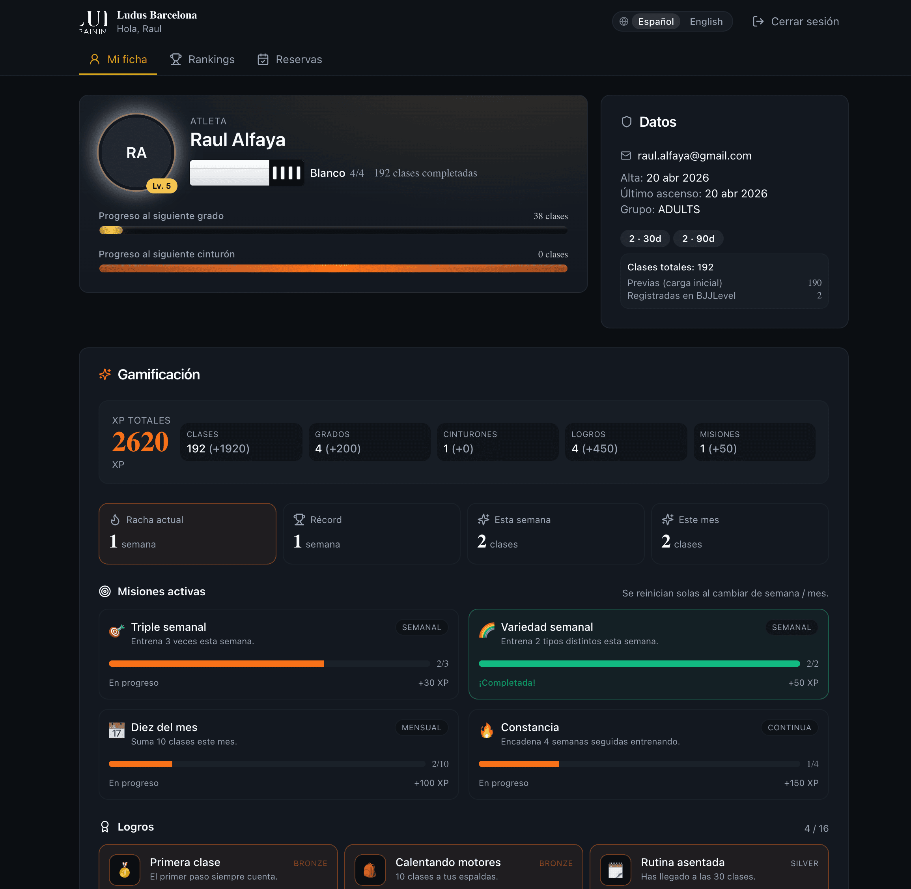This screenshot has height=889, width=911.
Task: Click the sparkle icon beside Gamificación
Action: coord(105,375)
